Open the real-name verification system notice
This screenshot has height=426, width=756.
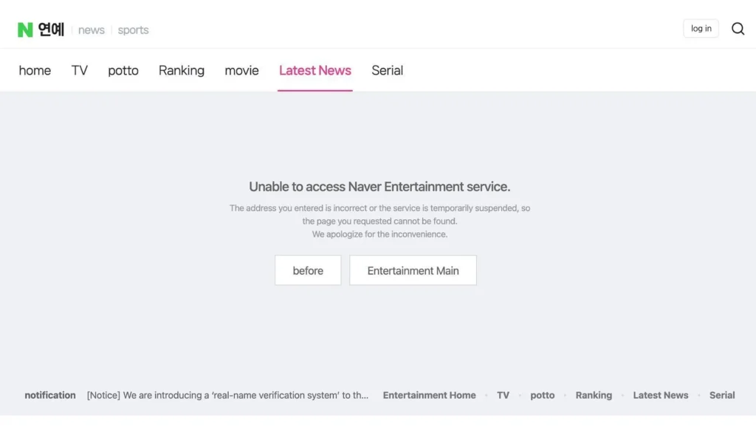click(x=227, y=395)
